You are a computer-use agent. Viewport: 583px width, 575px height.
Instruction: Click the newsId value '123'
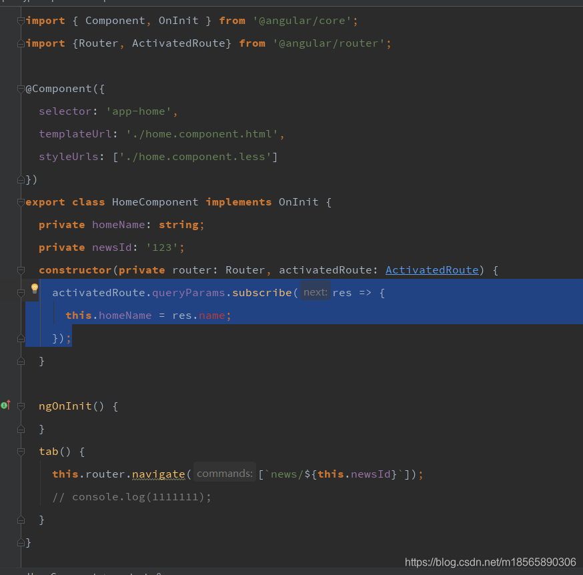click(x=161, y=247)
